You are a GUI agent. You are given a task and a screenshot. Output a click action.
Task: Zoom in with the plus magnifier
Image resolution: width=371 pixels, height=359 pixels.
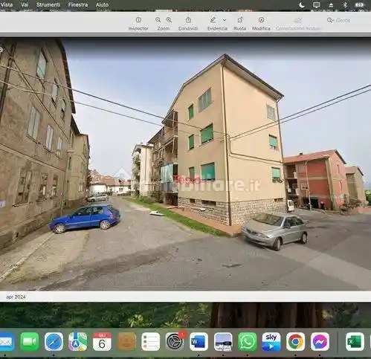pyautogui.click(x=169, y=20)
